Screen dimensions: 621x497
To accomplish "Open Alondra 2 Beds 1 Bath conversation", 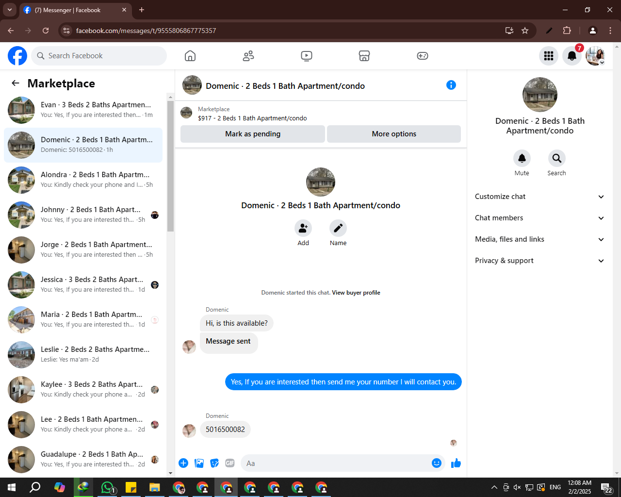I will 83,180.
